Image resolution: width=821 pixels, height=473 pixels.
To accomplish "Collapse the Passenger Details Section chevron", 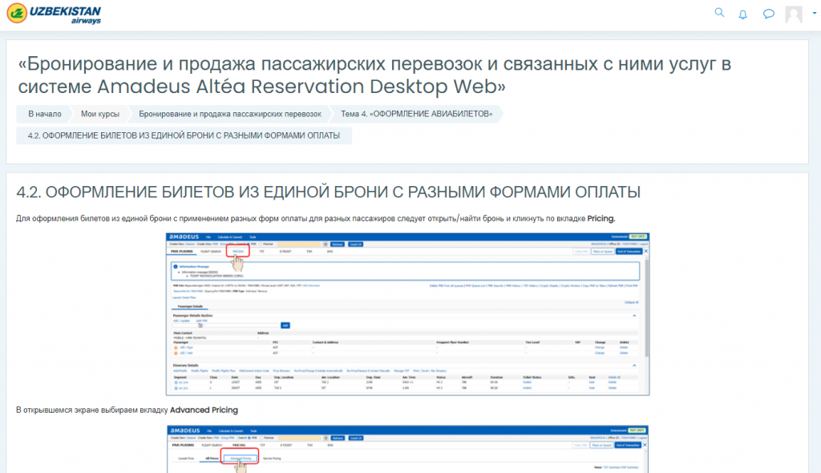I will (635, 316).
